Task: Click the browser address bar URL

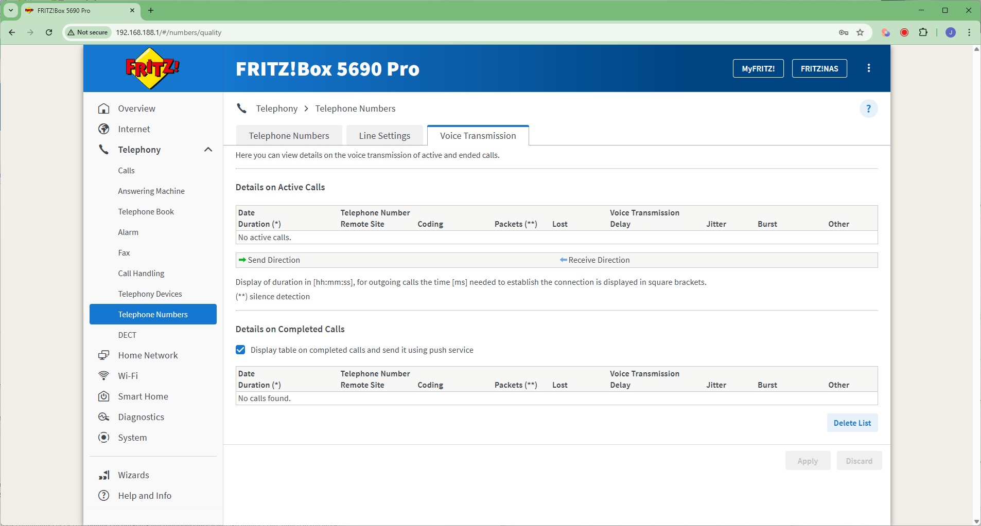Action: [x=169, y=32]
